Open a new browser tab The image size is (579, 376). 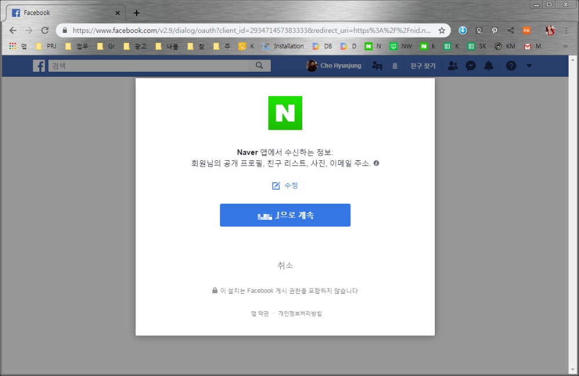(x=137, y=13)
